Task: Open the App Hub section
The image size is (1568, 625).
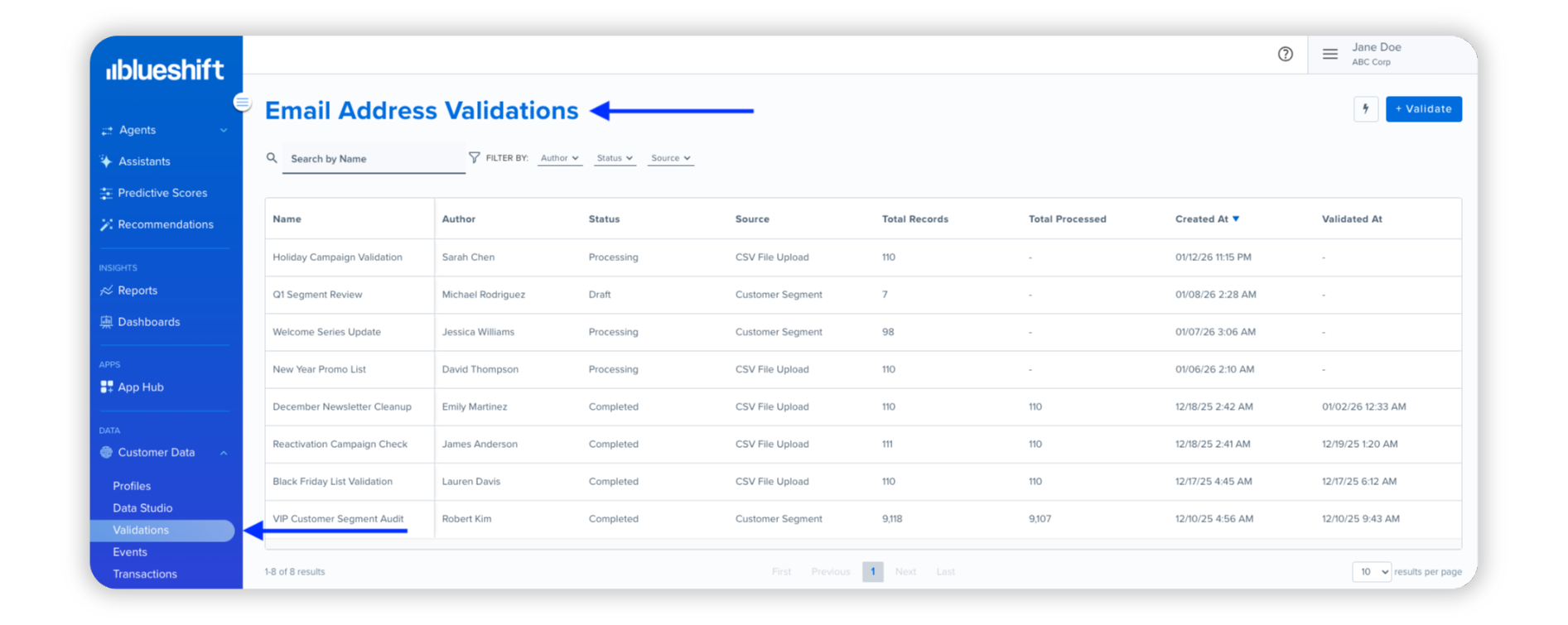Action: point(140,387)
